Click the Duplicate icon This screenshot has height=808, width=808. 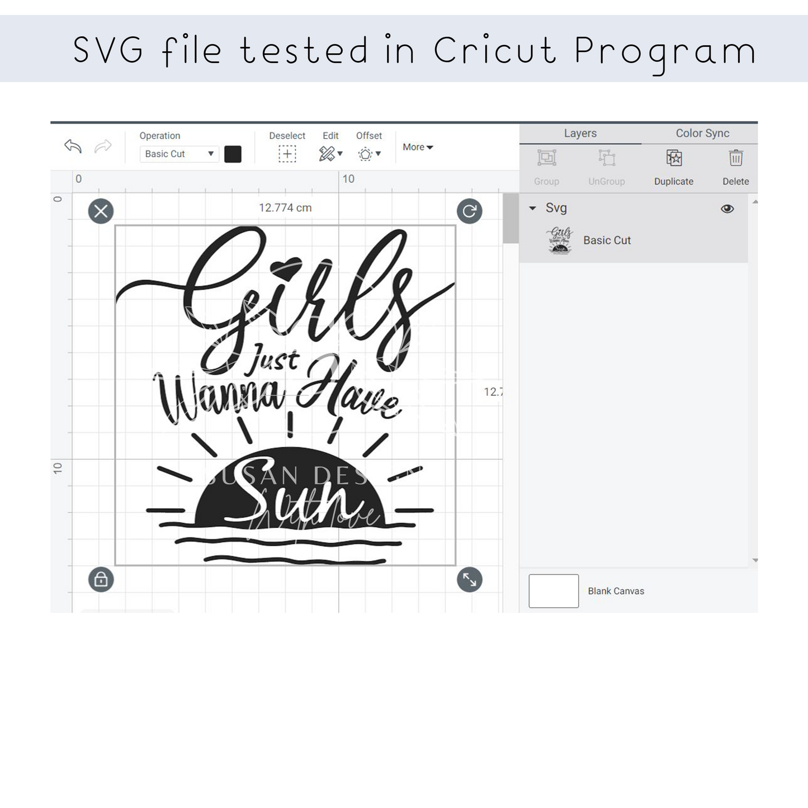point(674,158)
